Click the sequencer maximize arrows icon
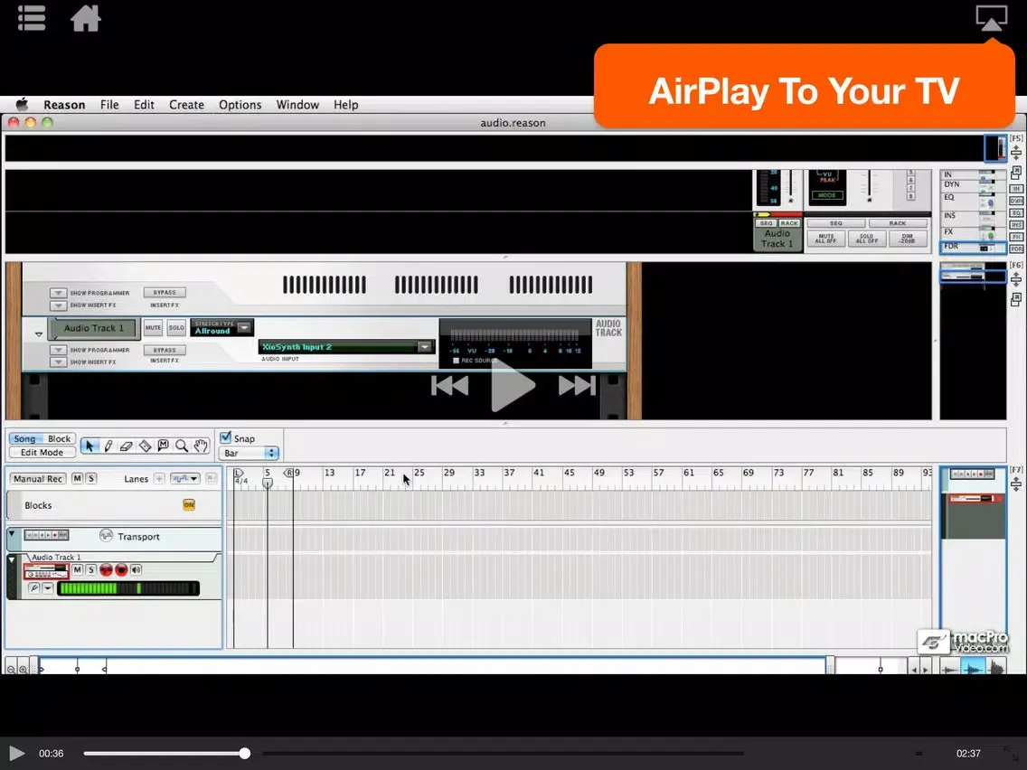 point(1016,484)
